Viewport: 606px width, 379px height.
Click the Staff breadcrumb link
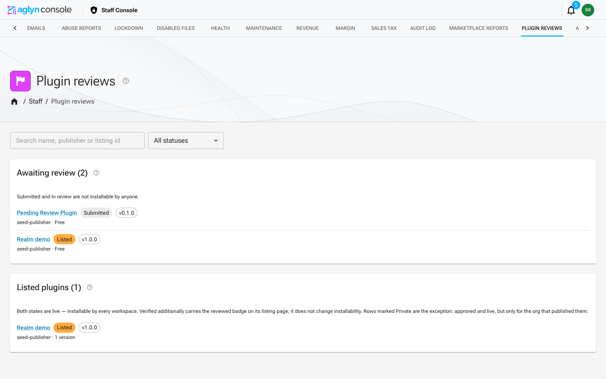tap(36, 101)
